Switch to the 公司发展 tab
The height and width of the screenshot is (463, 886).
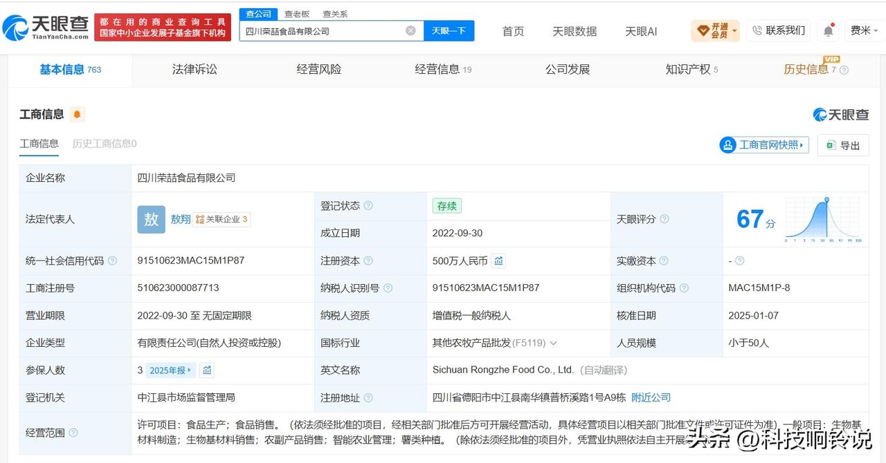568,69
